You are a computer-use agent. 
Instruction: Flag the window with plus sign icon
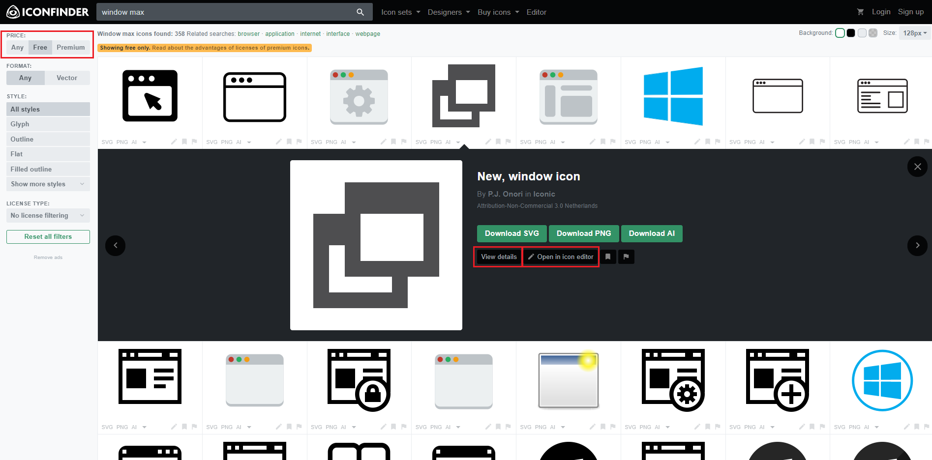pos(822,427)
